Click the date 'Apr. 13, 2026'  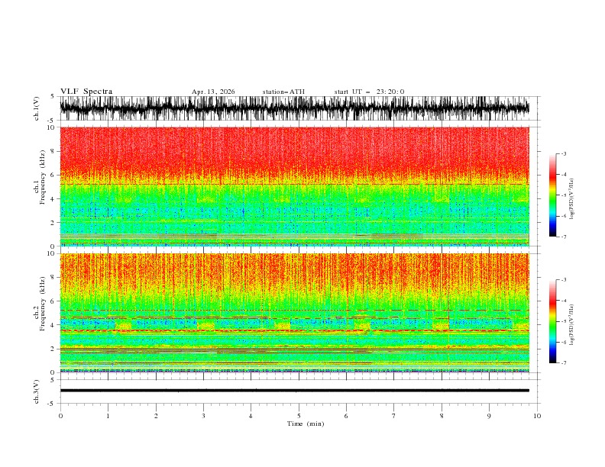213,92
